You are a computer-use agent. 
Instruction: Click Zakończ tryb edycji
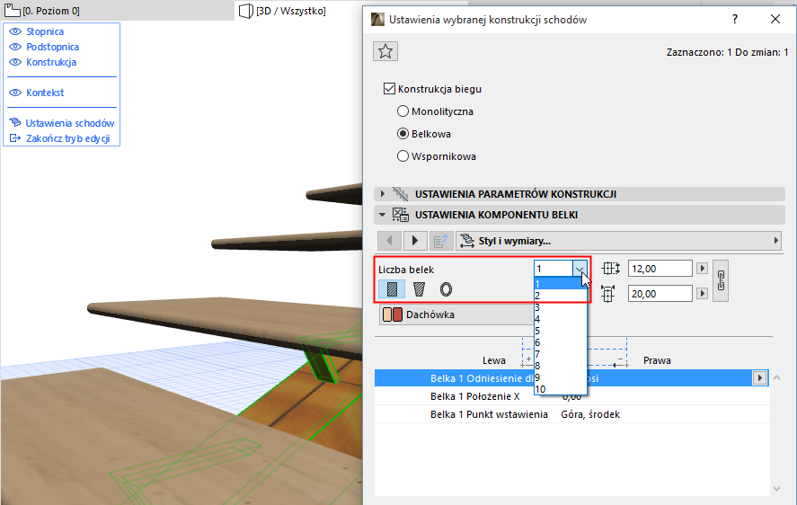pos(68,138)
